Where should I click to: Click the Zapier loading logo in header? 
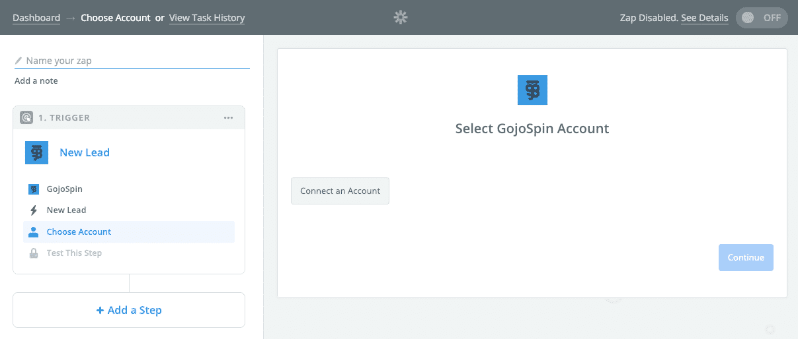(400, 18)
